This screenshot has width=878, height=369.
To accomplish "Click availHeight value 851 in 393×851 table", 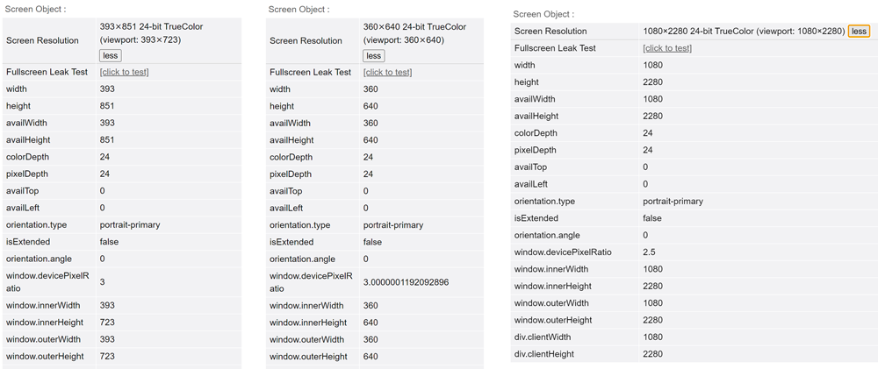I will (107, 139).
